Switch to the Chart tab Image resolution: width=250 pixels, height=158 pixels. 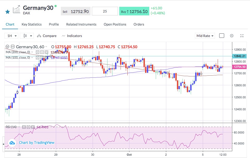(10, 24)
